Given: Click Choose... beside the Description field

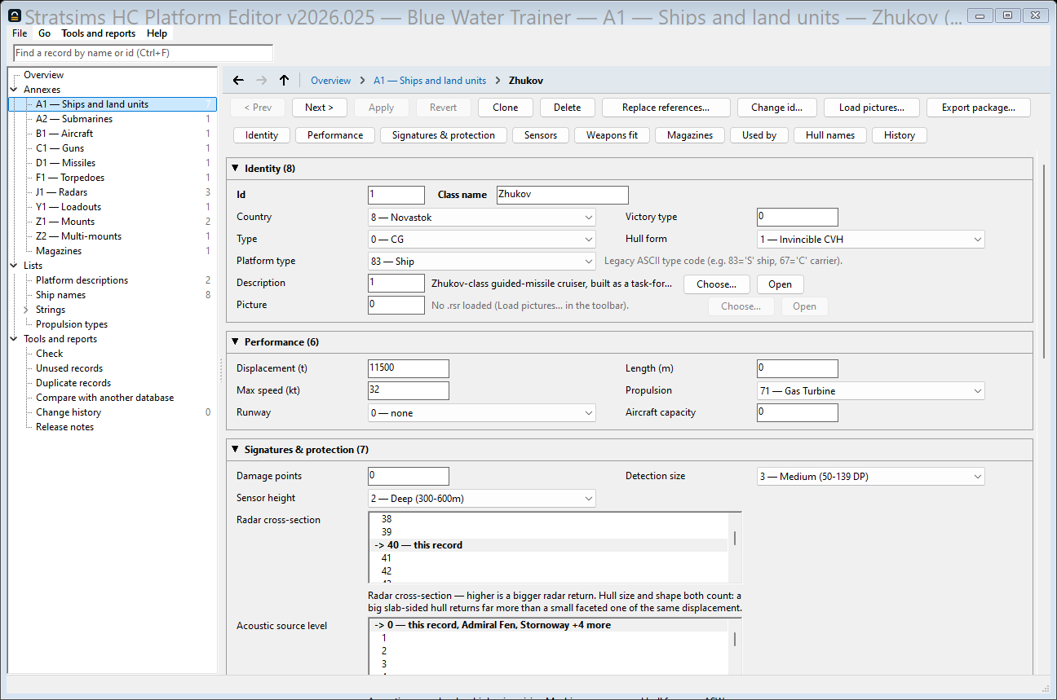Looking at the screenshot, I should pos(717,284).
